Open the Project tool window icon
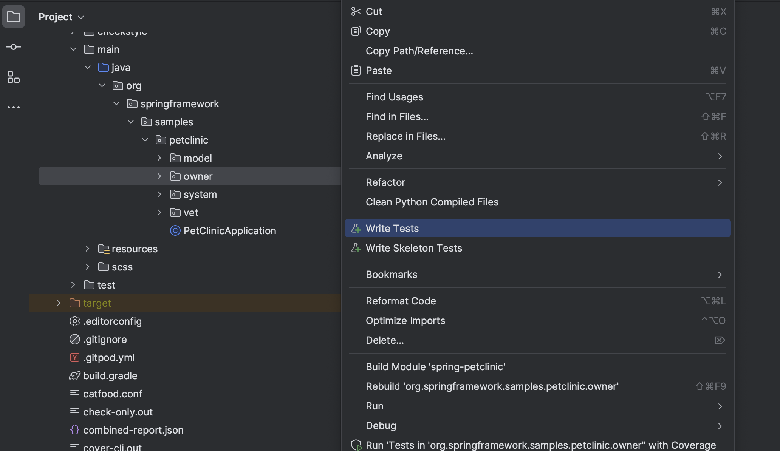This screenshot has width=780, height=451. (14, 17)
